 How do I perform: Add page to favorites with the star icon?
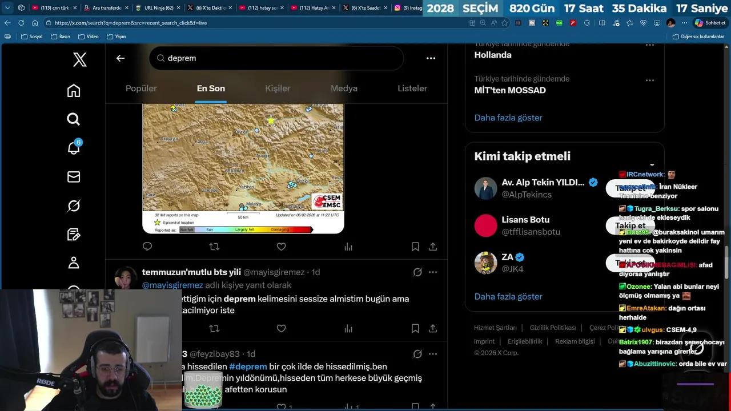coord(504,23)
